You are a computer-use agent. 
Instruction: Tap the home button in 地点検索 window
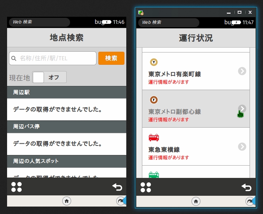point(67,201)
